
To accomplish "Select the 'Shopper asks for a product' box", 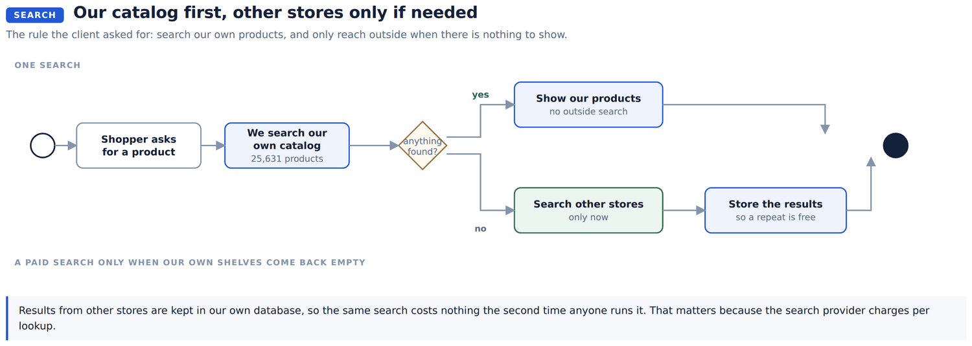I will point(139,146).
